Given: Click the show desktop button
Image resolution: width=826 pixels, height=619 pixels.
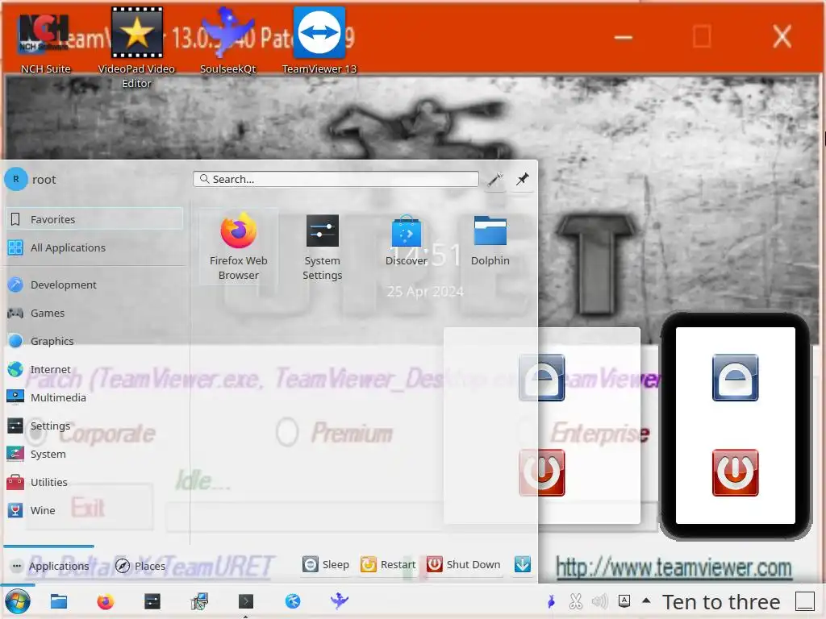Looking at the screenshot, I should click(805, 601).
